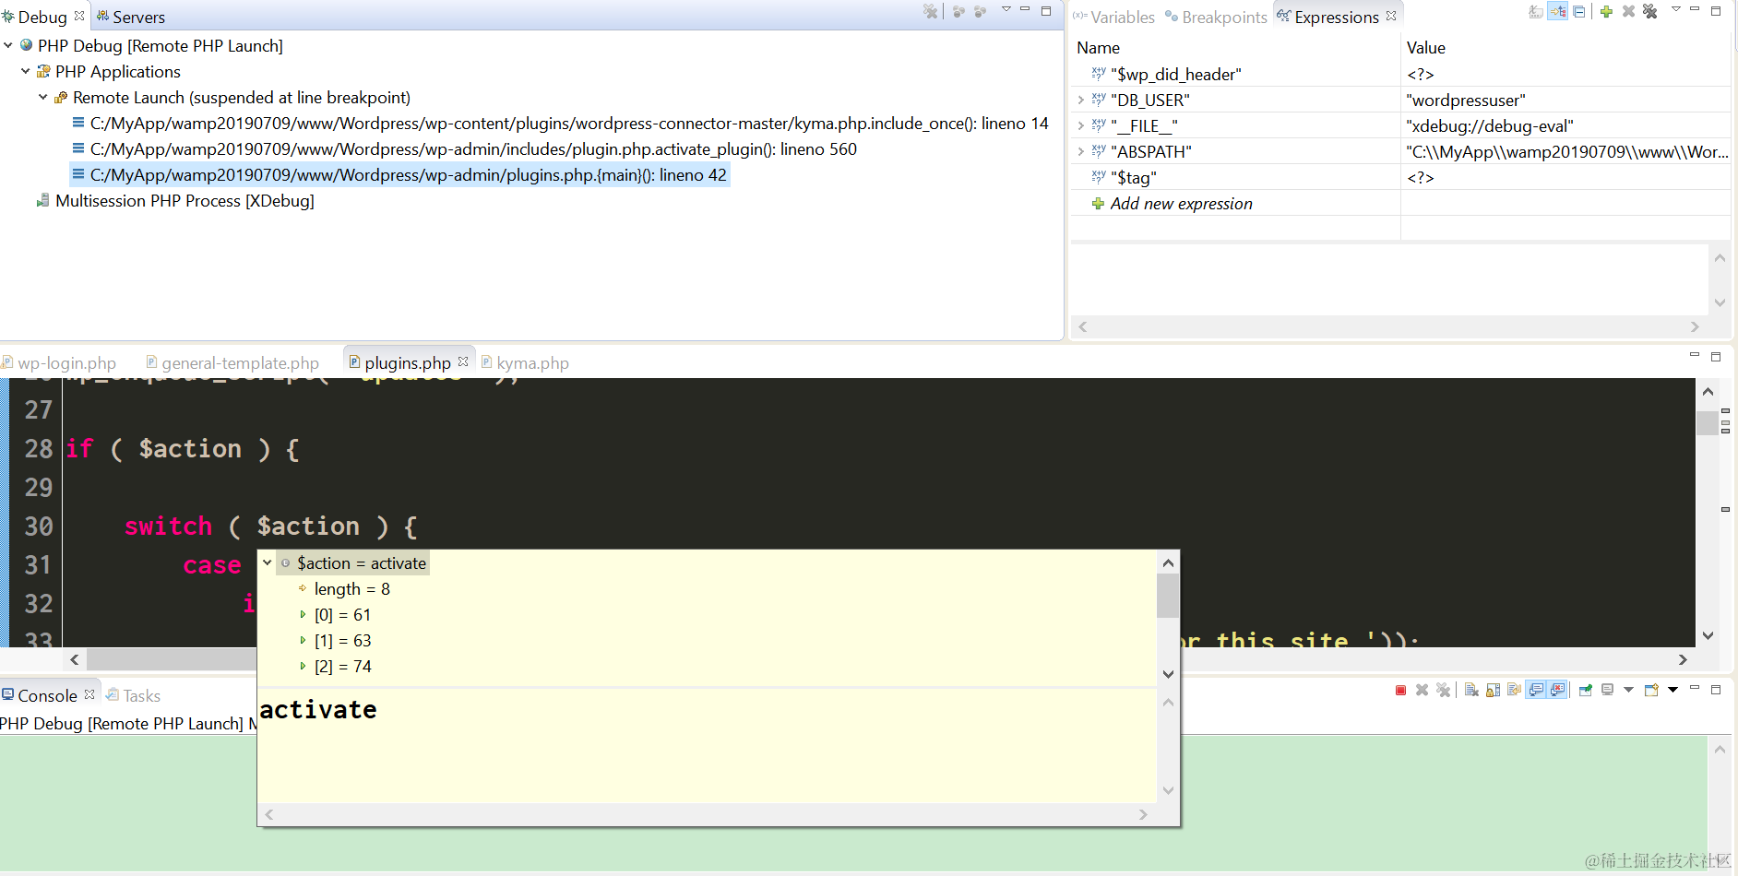Close the plugins.php editor tab
The width and height of the screenshot is (1738, 876).
point(463,361)
